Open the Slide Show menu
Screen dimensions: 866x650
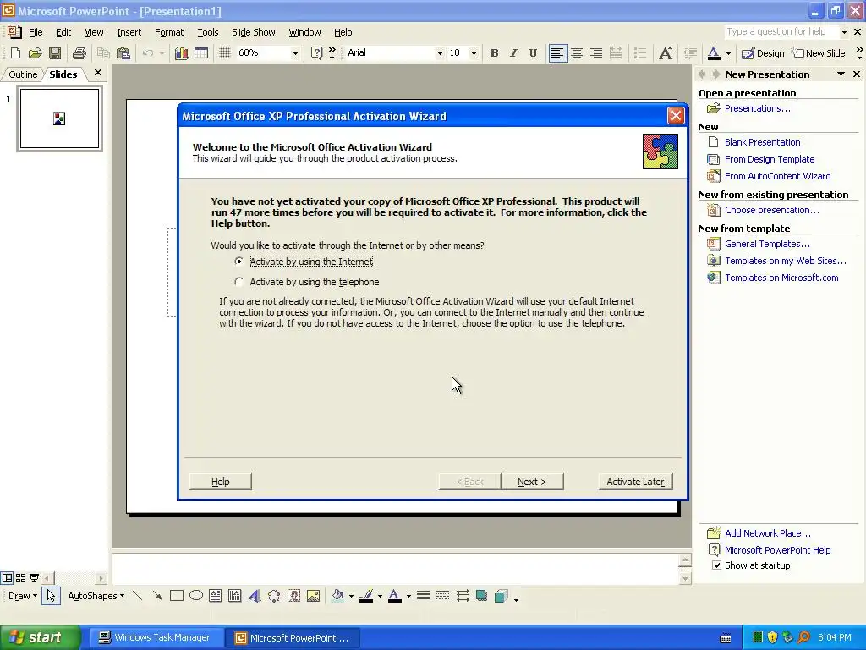tap(254, 32)
